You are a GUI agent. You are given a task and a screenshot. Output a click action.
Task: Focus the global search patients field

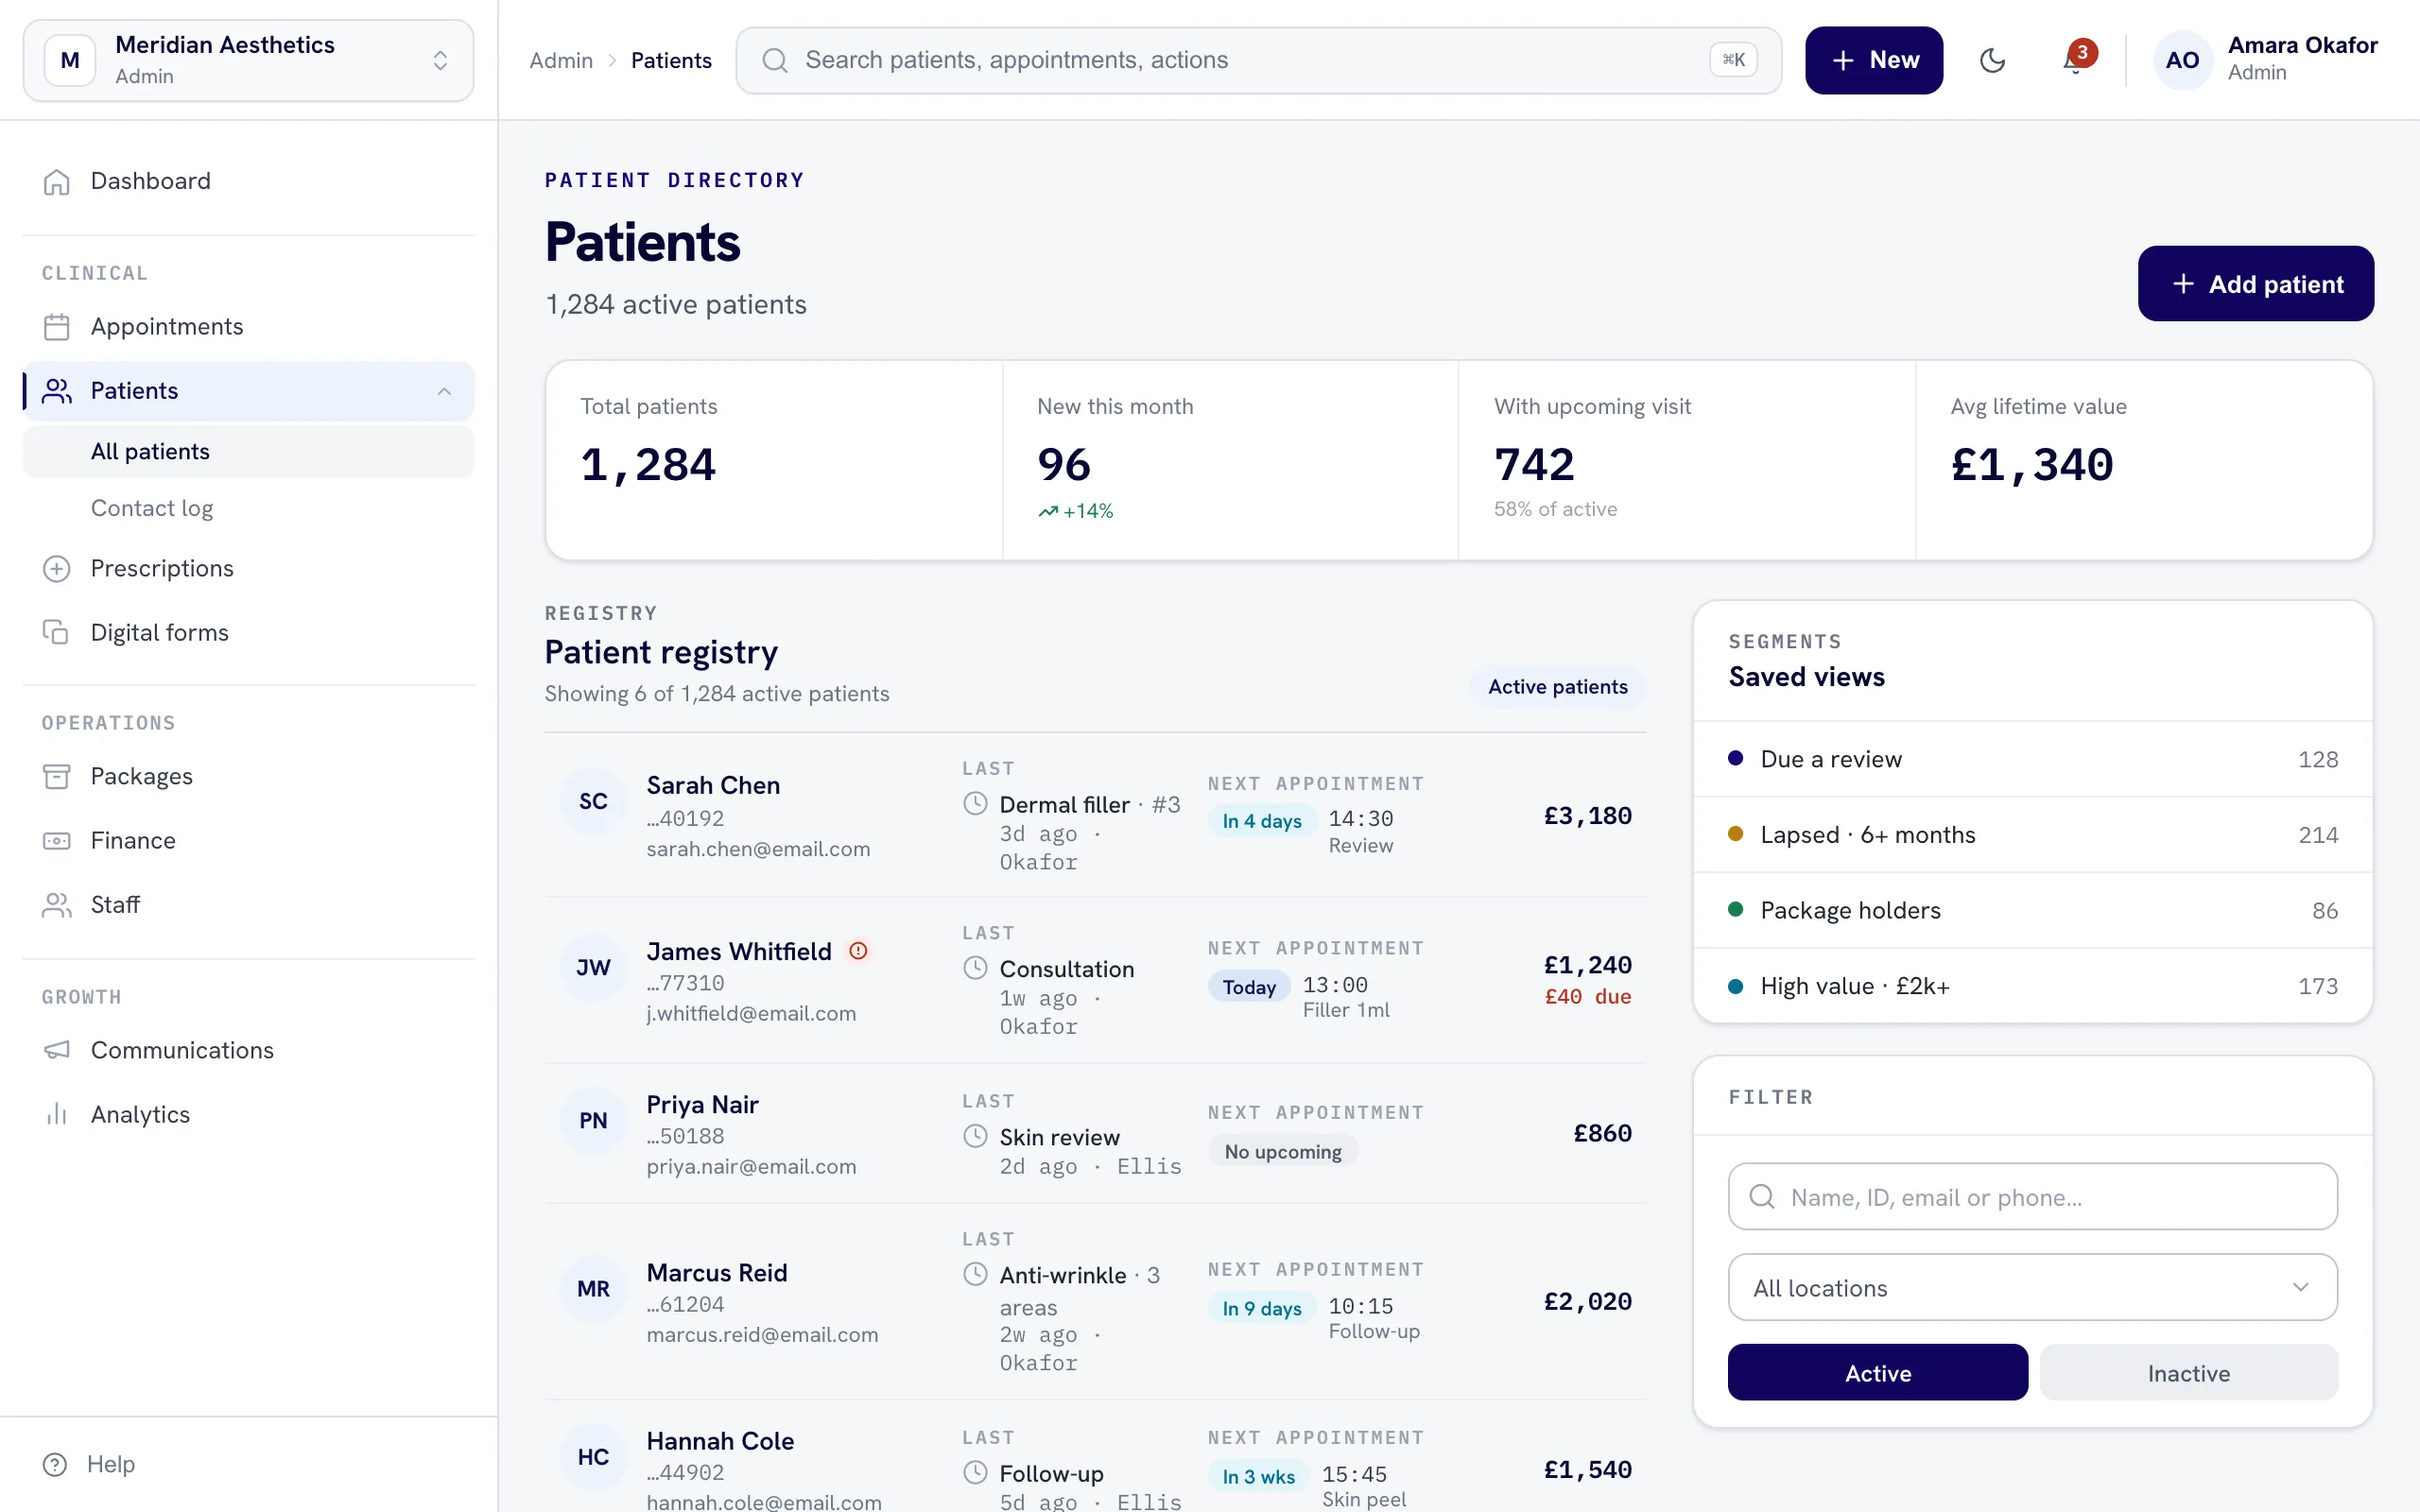[1258, 60]
